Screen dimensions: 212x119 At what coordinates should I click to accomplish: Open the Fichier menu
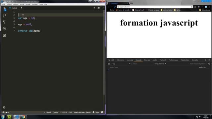click(3, 4)
